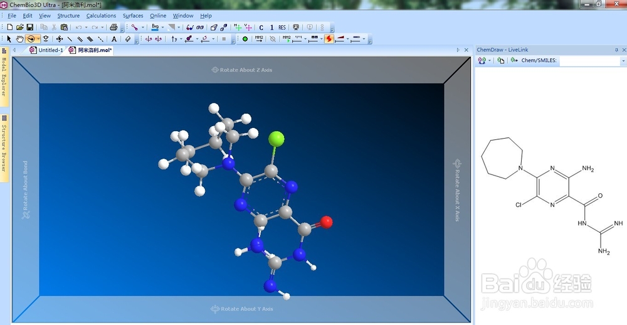Image resolution: width=627 pixels, height=325 pixels.
Task: Toggle view axes display (V)
Action: (x=248, y=27)
